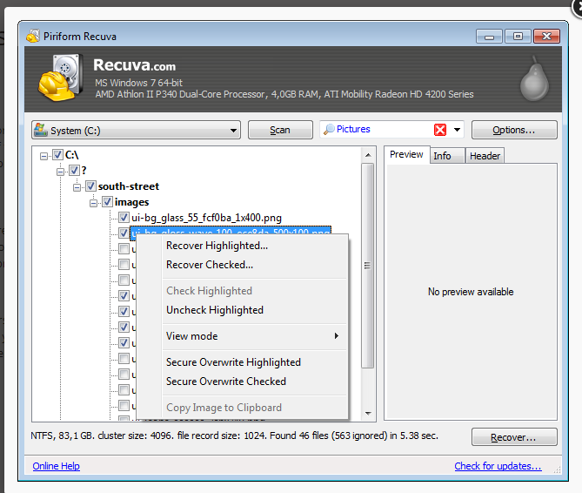Uncheck the images folder checkbox
The width and height of the screenshot is (582, 493).
point(107,202)
